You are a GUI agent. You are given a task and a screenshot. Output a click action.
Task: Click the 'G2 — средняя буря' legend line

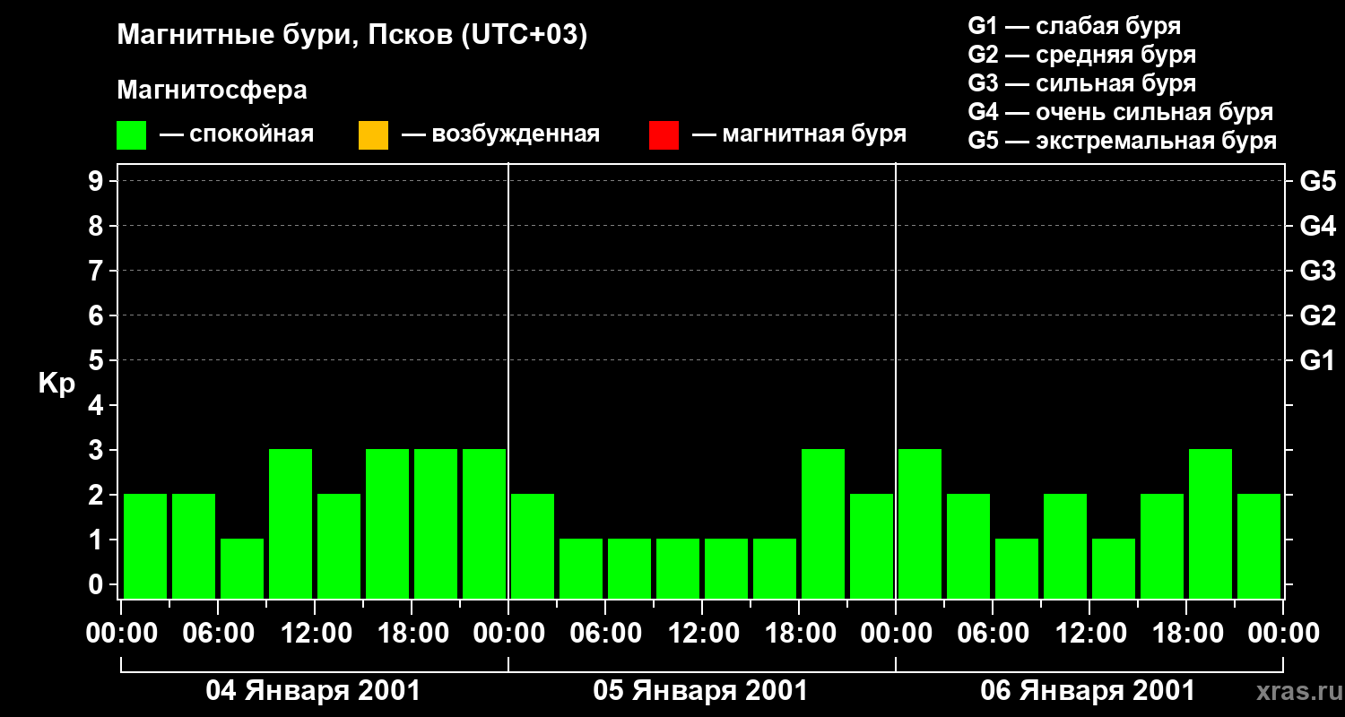pos(1082,55)
